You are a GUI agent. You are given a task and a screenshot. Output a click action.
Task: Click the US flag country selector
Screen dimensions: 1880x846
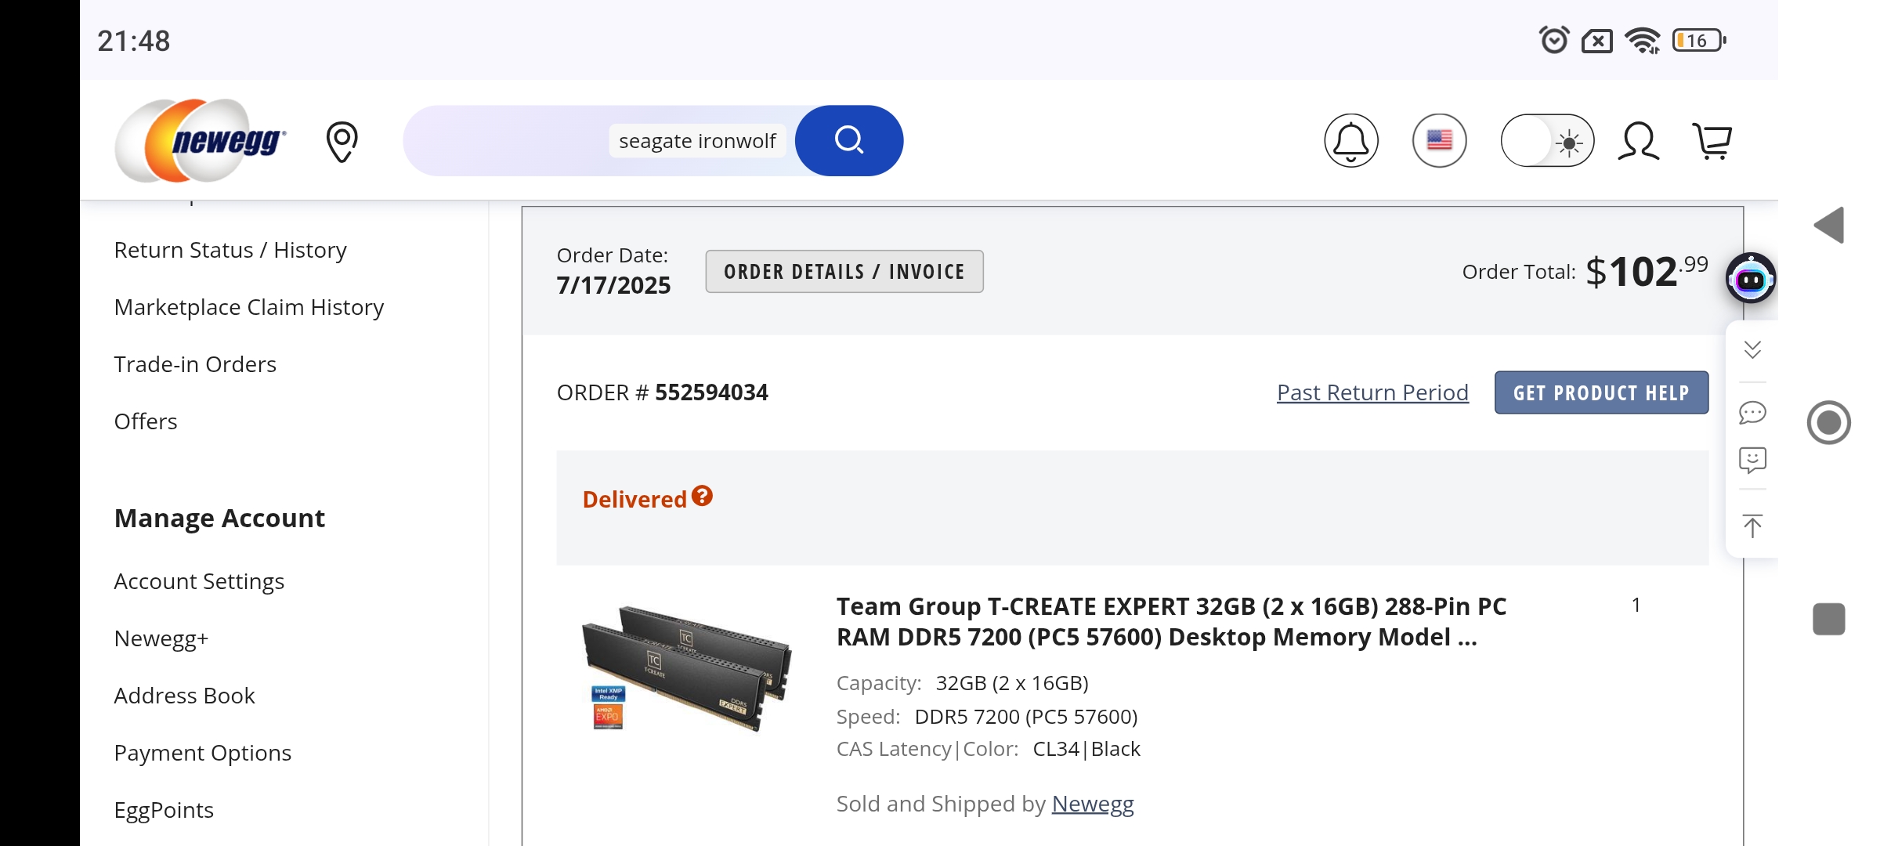pyautogui.click(x=1439, y=141)
